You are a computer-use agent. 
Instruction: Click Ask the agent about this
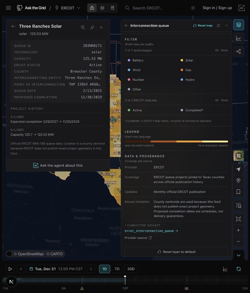[58, 165]
